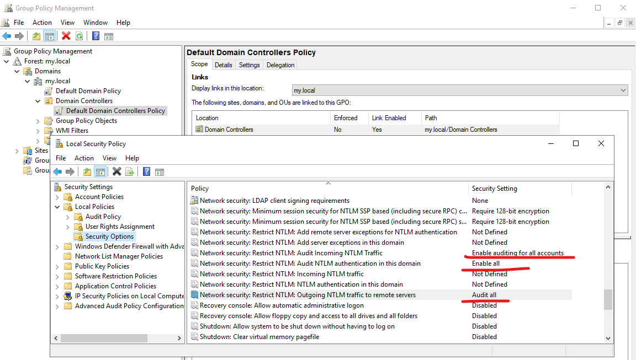Click Up One Level icon in Group Policy Management toolbar
The width and height of the screenshot is (636, 360).
(x=36, y=36)
